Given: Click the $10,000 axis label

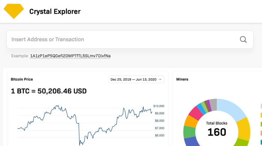Looking at the screenshot, I should pos(159,106).
